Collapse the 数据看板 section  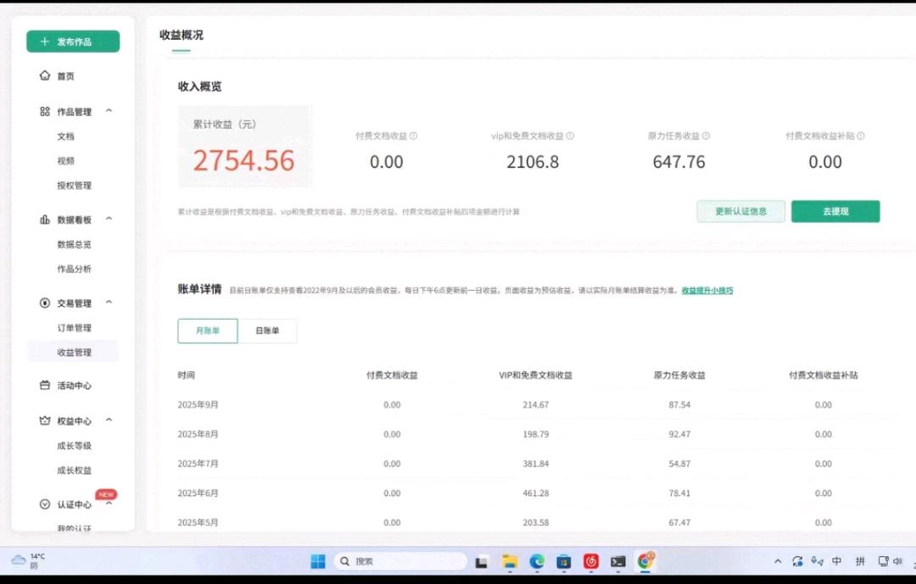pyautogui.click(x=108, y=218)
